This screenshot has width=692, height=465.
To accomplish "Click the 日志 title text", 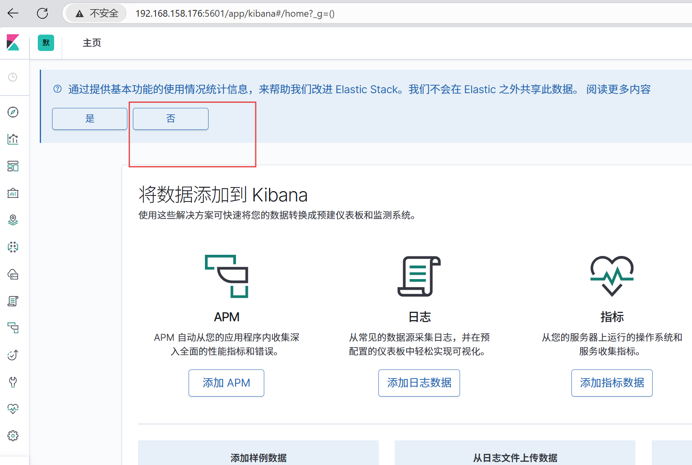I will click(x=419, y=317).
